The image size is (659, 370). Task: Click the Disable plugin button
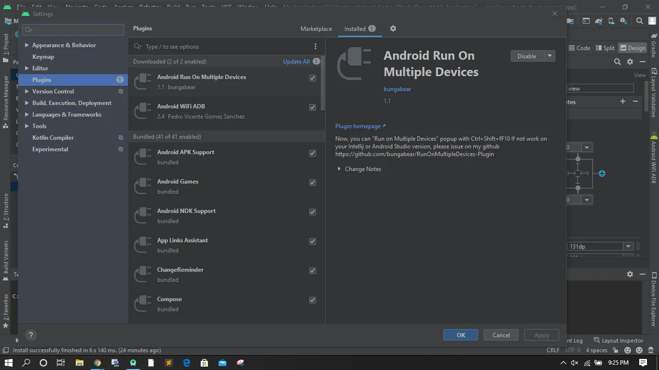(x=527, y=56)
